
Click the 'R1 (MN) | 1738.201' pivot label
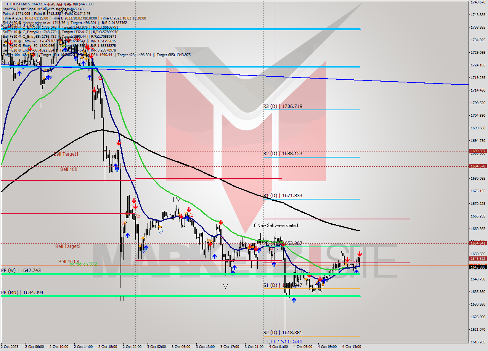point(21,26)
